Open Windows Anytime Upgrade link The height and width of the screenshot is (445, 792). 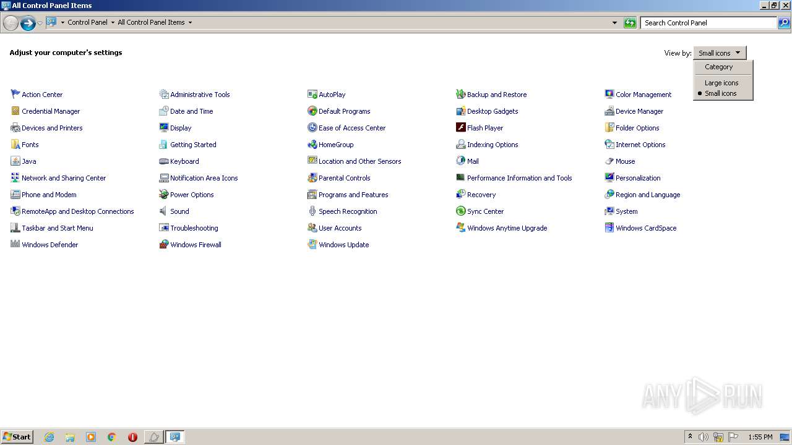click(x=507, y=228)
